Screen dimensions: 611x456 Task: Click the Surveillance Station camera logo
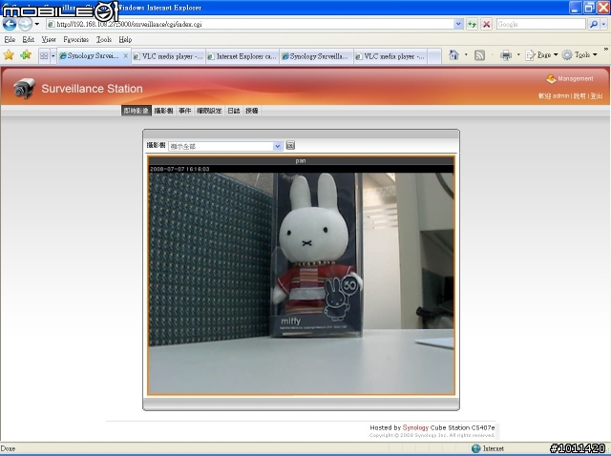tap(24, 88)
